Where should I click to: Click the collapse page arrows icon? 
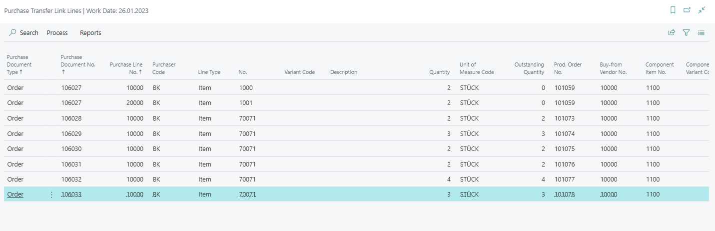tap(702, 10)
